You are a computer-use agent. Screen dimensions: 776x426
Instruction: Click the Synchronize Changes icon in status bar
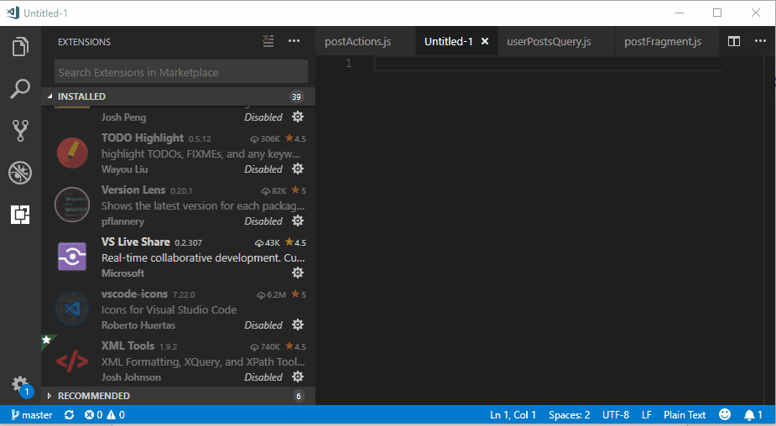coord(70,415)
